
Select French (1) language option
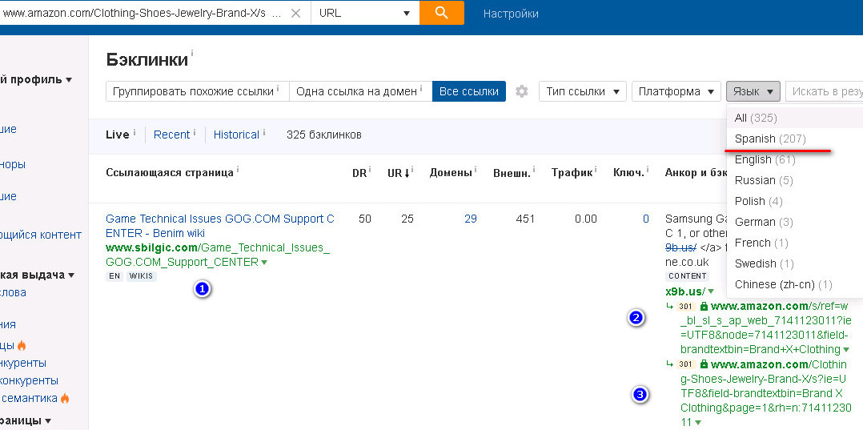pos(795,243)
